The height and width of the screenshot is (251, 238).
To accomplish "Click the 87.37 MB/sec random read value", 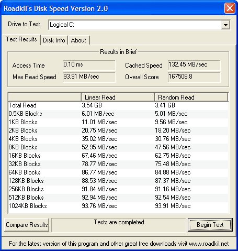I will [173, 181].
